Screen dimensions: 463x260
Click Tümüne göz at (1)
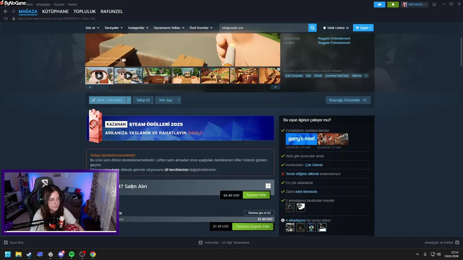pos(259,213)
